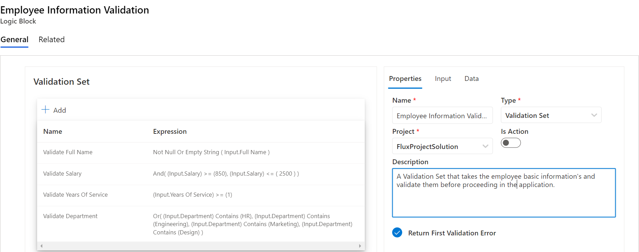639x252 pixels.
Task: Click the Name column header
Action: pos(53,131)
